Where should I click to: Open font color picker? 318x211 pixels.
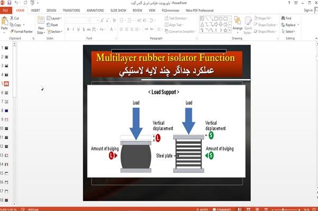tap(112, 30)
